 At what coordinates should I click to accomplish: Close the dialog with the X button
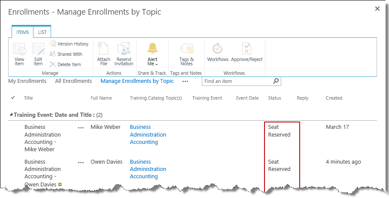pos(377,9)
